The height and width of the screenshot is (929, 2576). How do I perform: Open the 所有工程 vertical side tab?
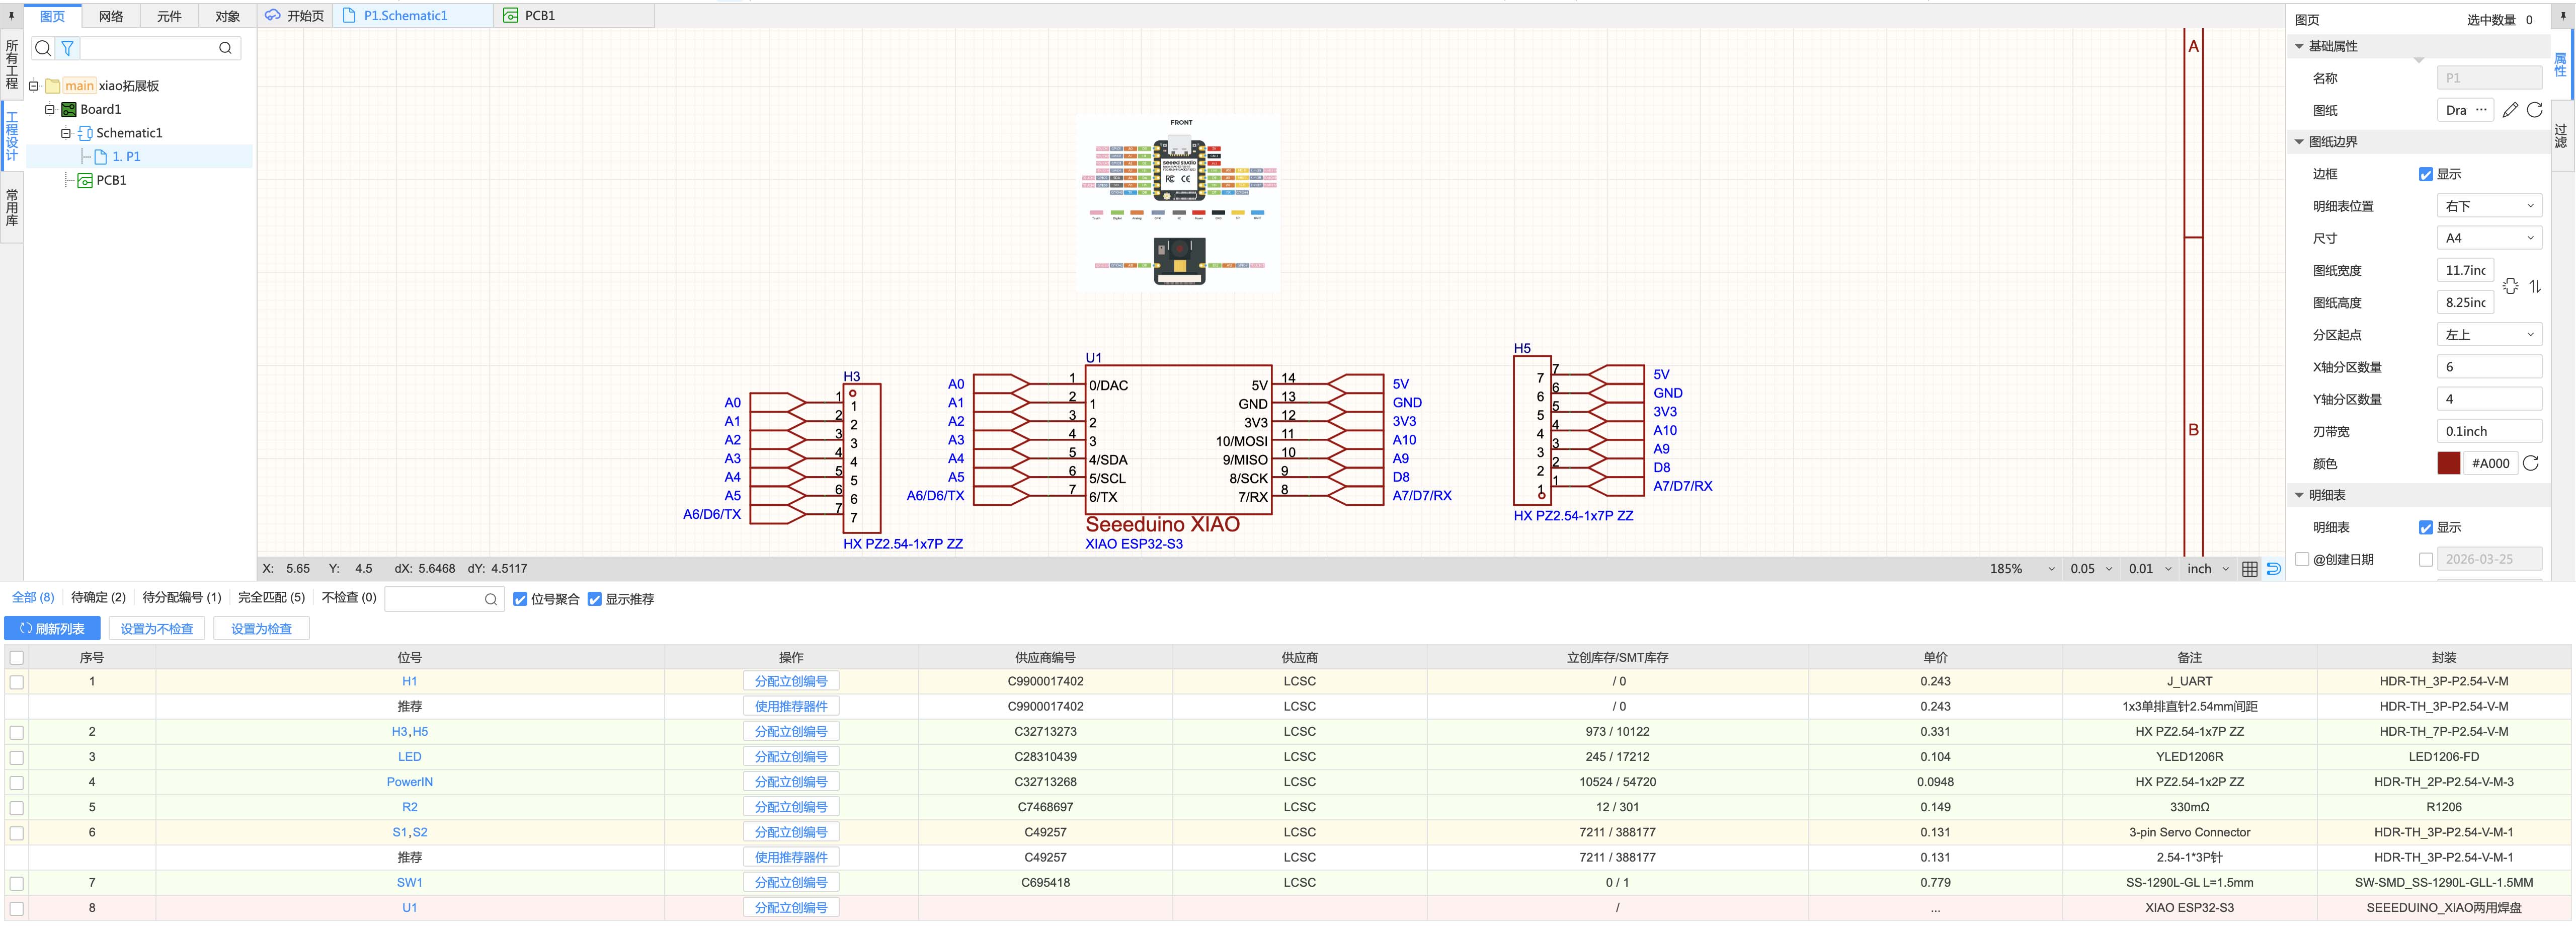pyautogui.click(x=12, y=65)
